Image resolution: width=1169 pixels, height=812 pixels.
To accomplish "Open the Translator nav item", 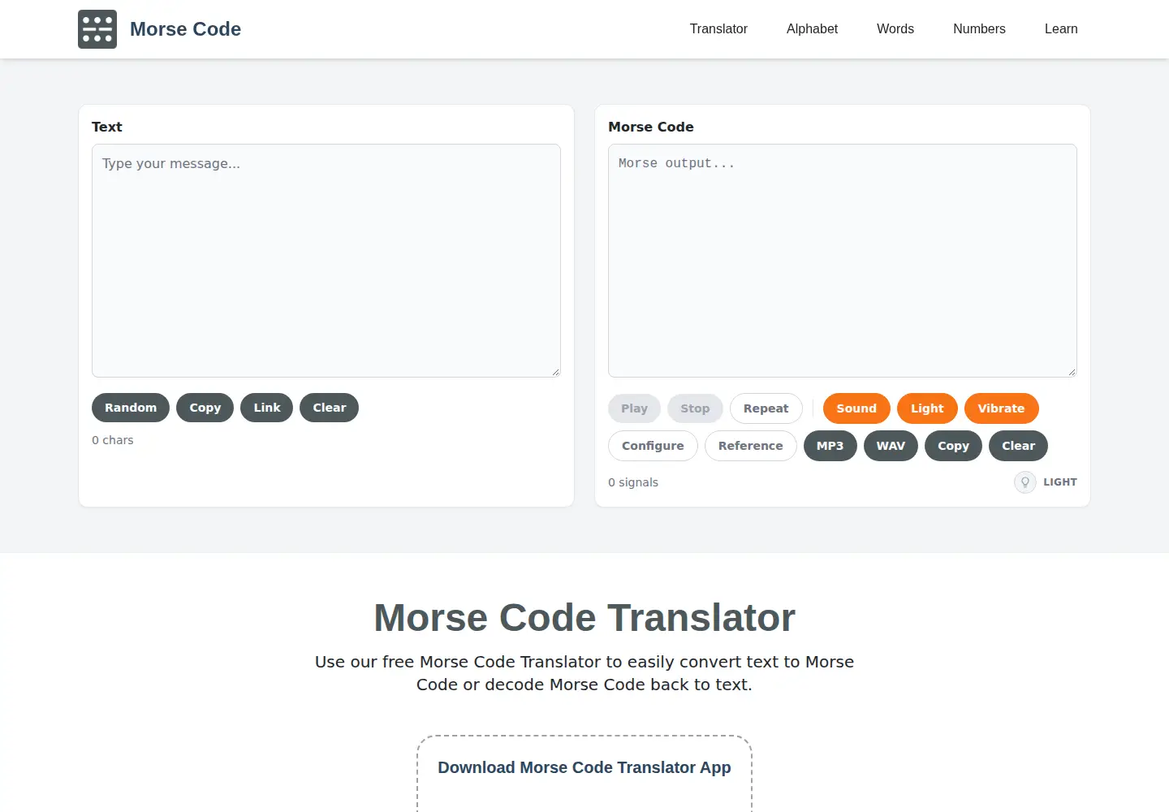I will (718, 29).
